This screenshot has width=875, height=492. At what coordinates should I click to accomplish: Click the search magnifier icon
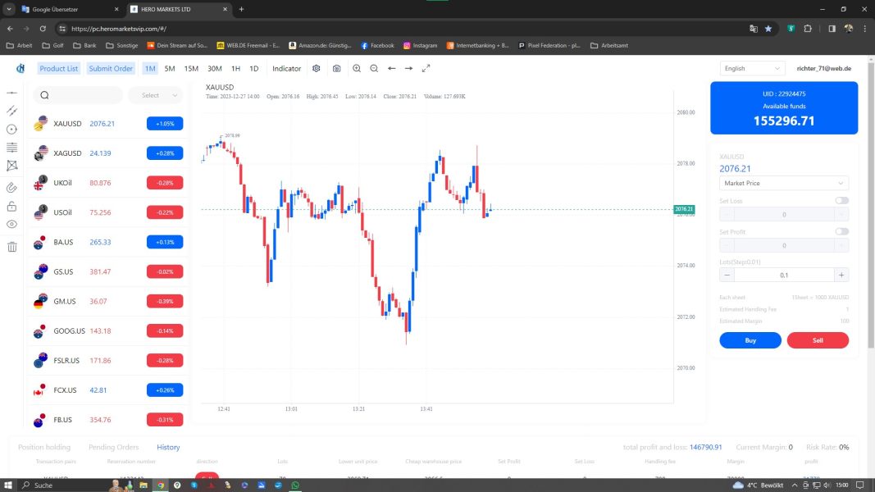(x=44, y=95)
